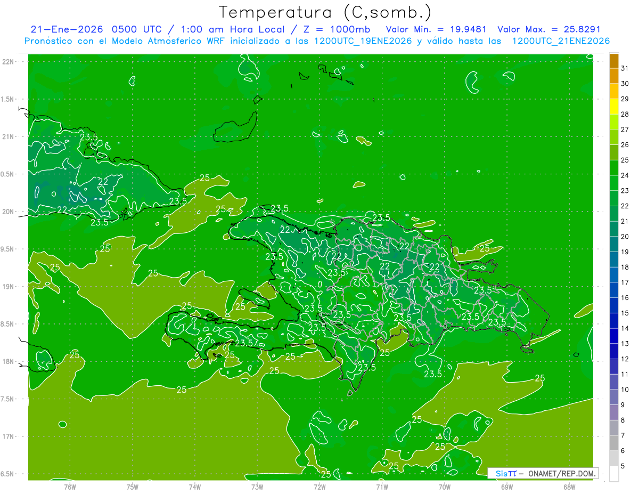Click the "17N" latitude axis label
The height and width of the screenshot is (494, 639).
9,436
